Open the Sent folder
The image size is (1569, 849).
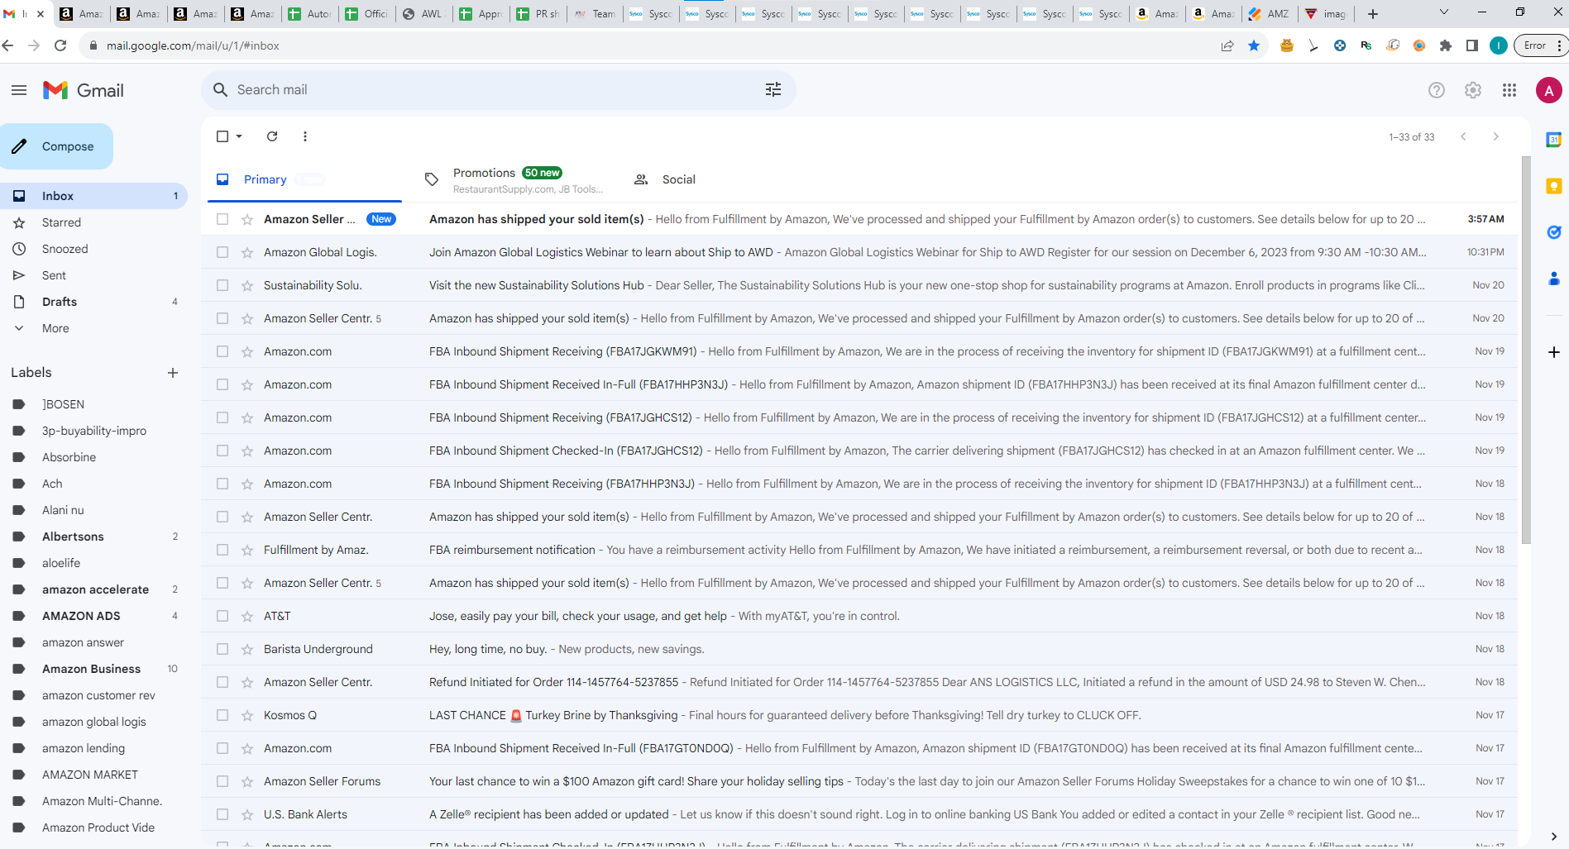pyautogui.click(x=93, y=275)
